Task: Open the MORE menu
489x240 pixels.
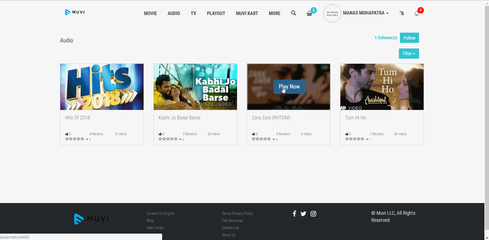Action: pos(275,14)
